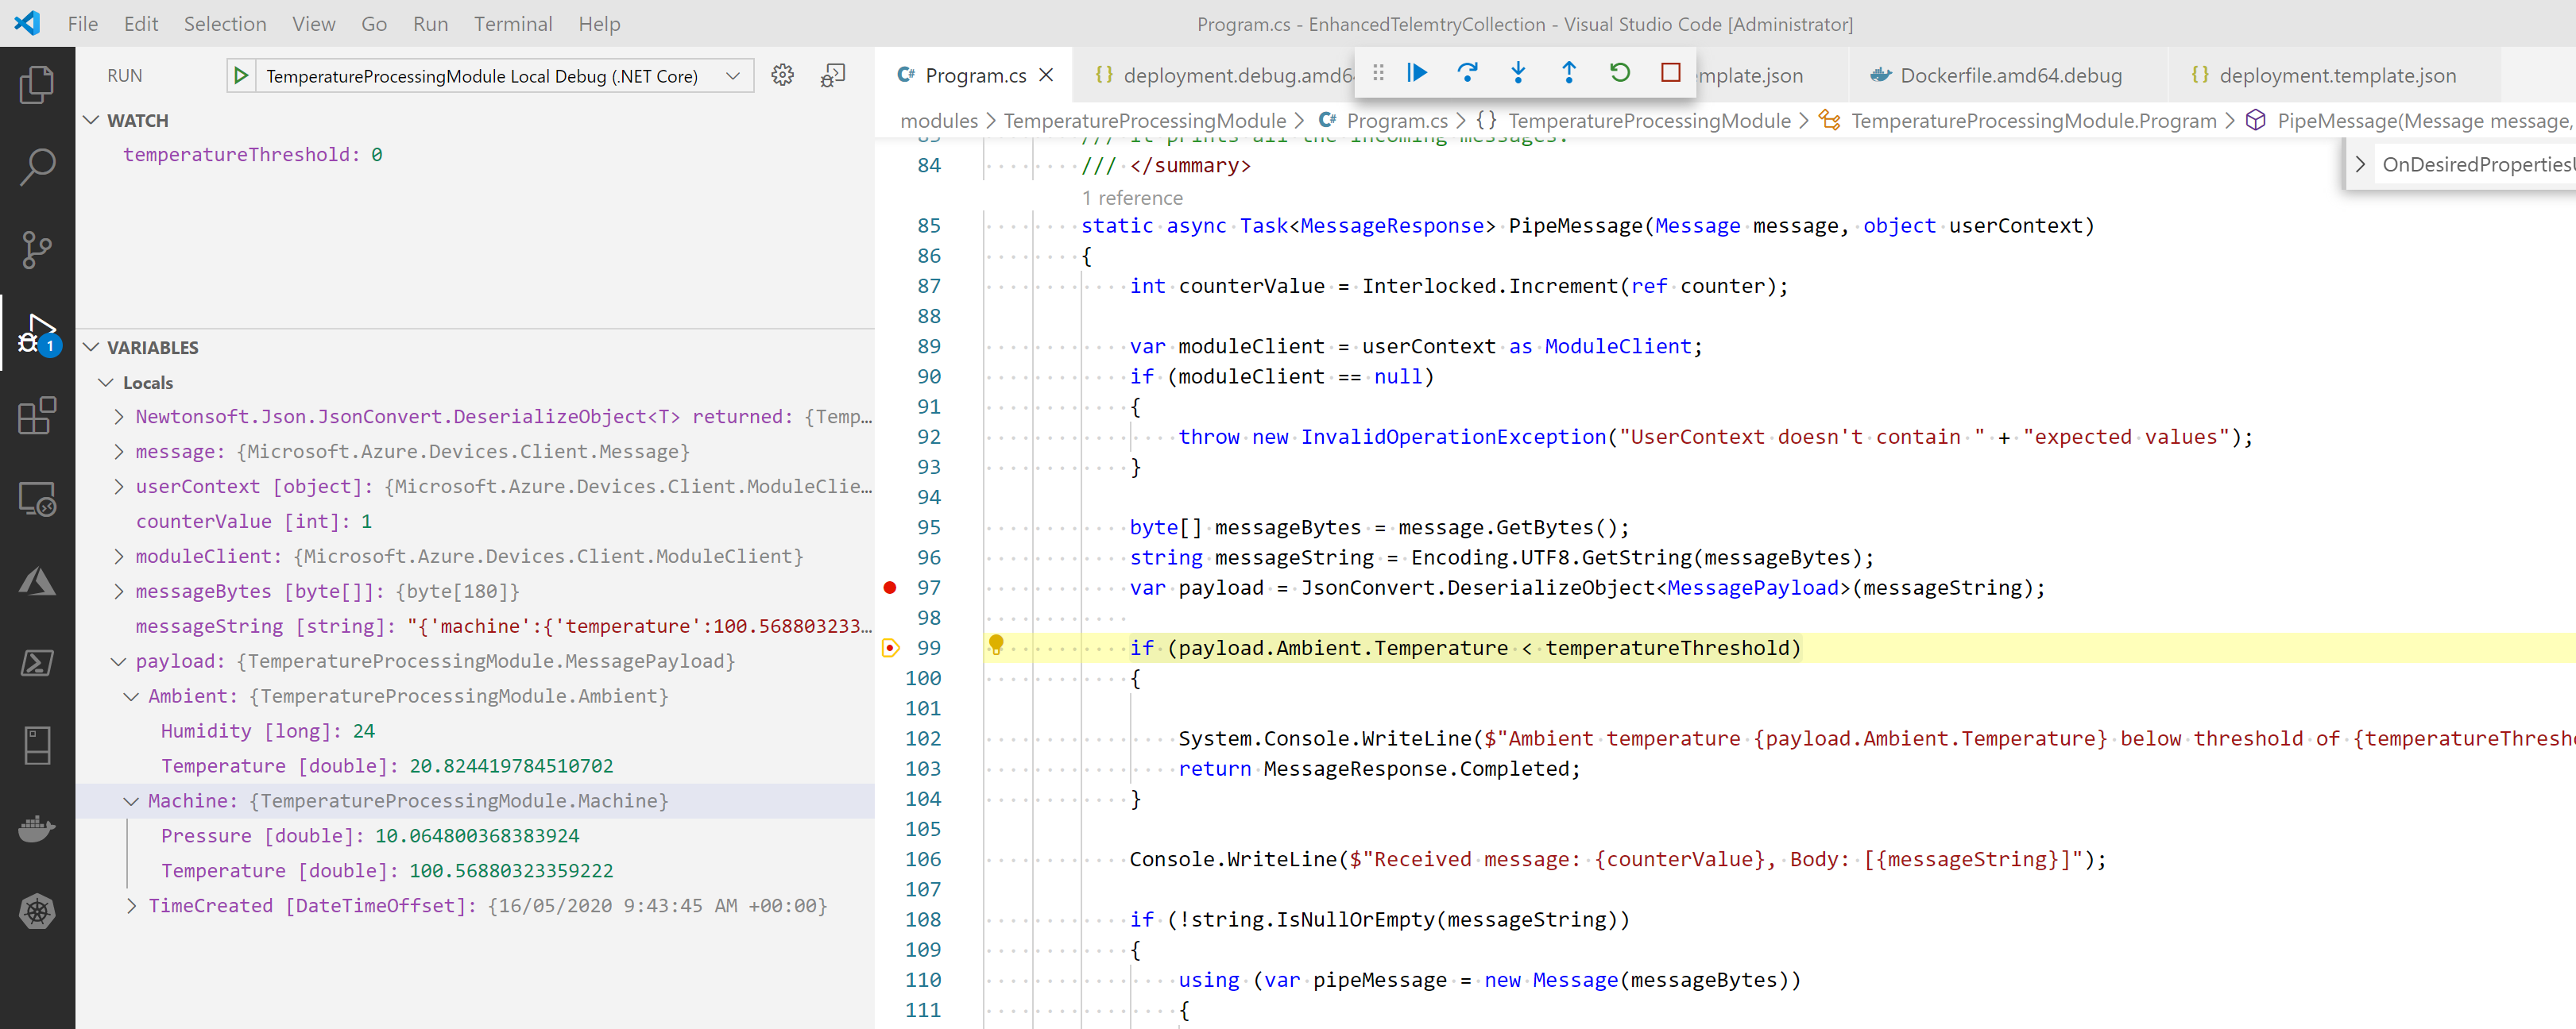Open the Azure view in activity bar
The width and height of the screenshot is (2576, 1029).
point(37,581)
